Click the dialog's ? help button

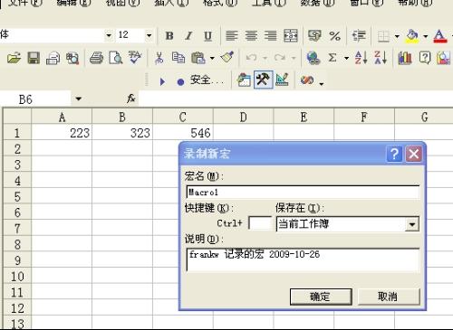394,154
